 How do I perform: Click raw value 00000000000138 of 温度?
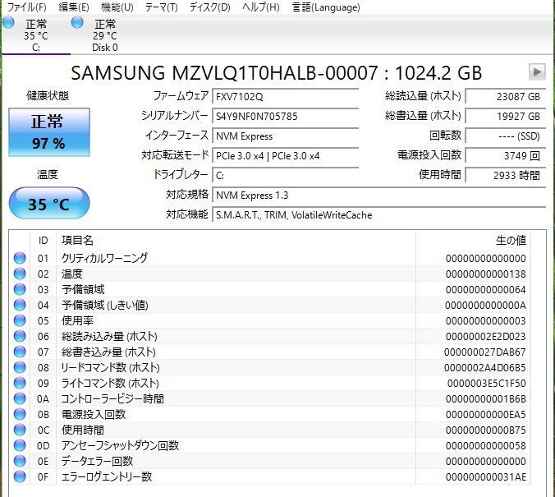pyautogui.click(x=486, y=274)
